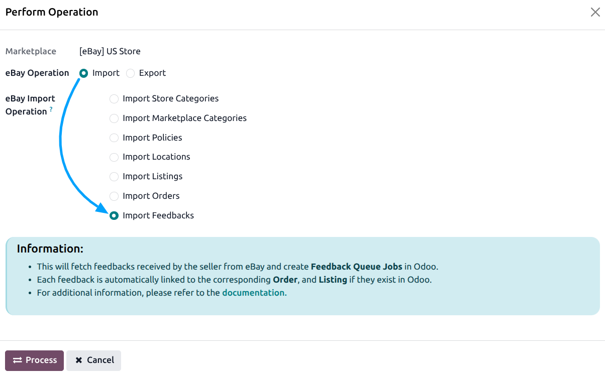This screenshot has height=377, width=605.
Task: Choose Import Store Categories option
Action: pyautogui.click(x=114, y=99)
